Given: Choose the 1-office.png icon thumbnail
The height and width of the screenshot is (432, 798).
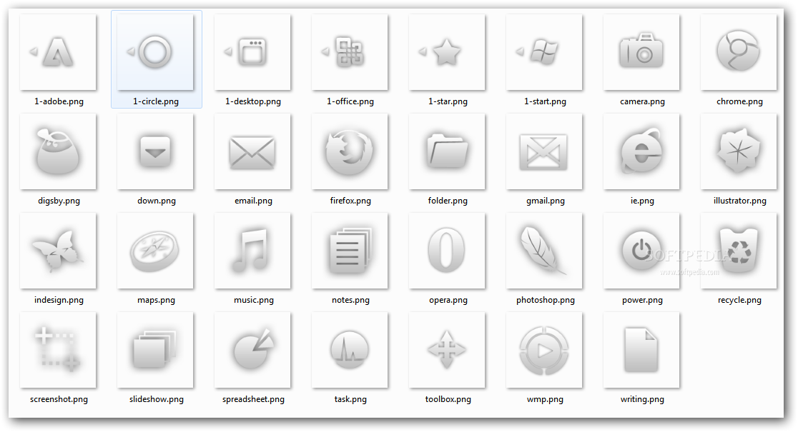Looking at the screenshot, I should point(350,52).
